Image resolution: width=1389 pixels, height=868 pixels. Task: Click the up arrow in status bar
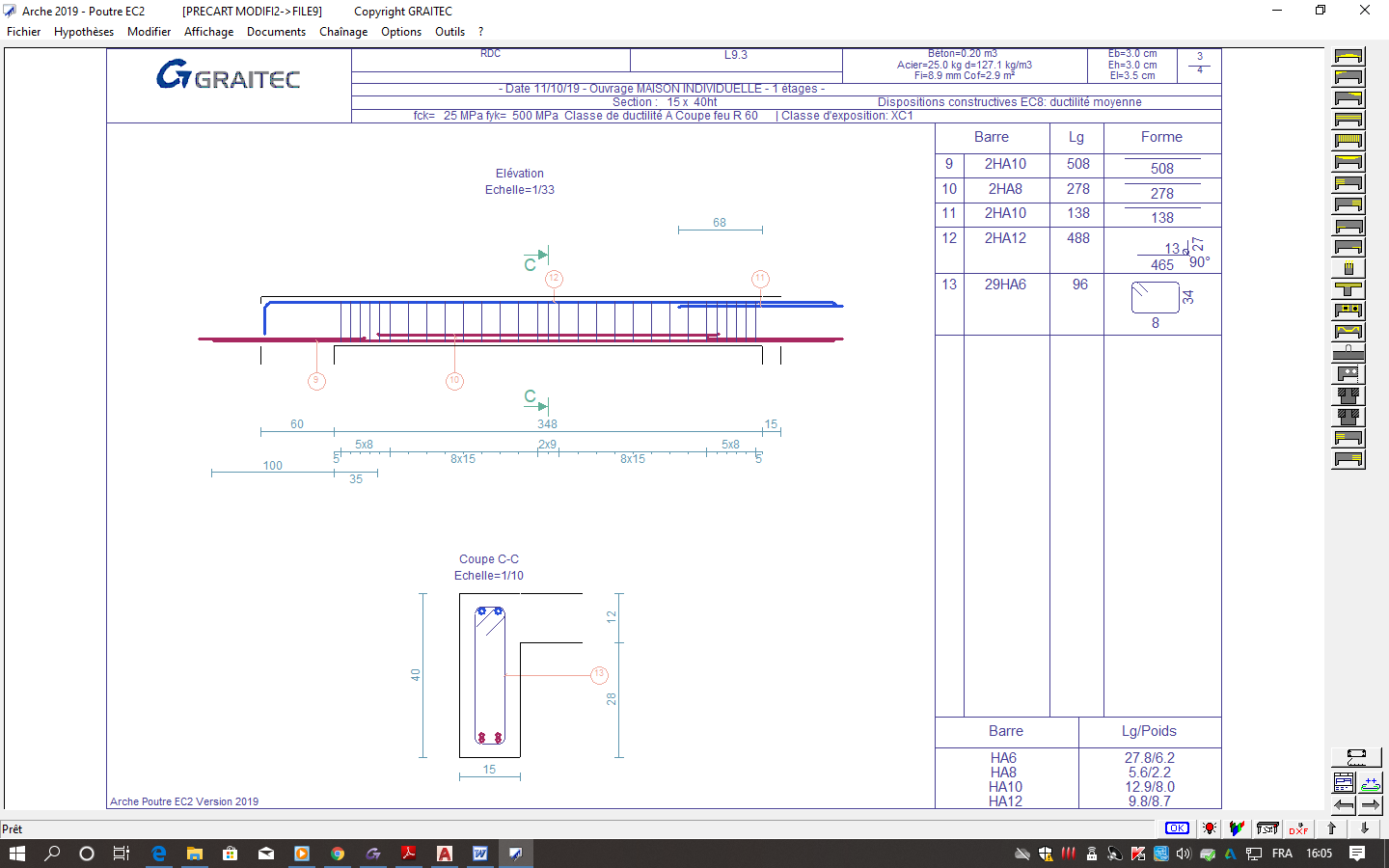coord(1332,828)
